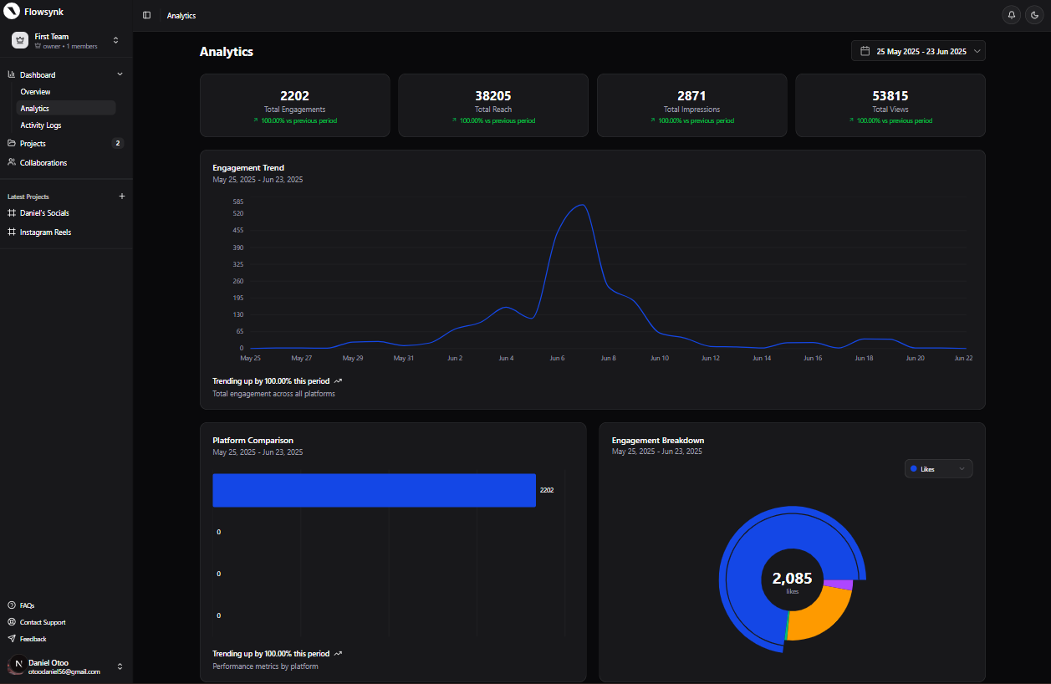Image resolution: width=1051 pixels, height=684 pixels.
Task: Open the Activity Logs menu item
Action: (x=39, y=125)
